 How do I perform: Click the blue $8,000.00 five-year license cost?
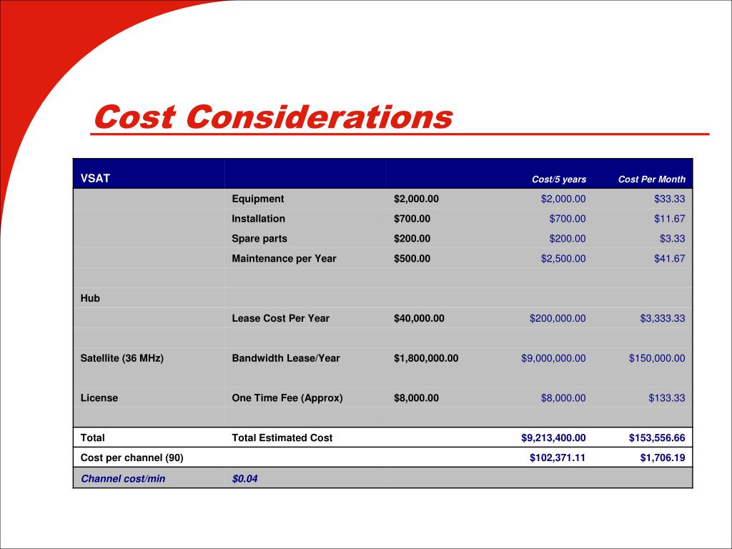(x=563, y=397)
